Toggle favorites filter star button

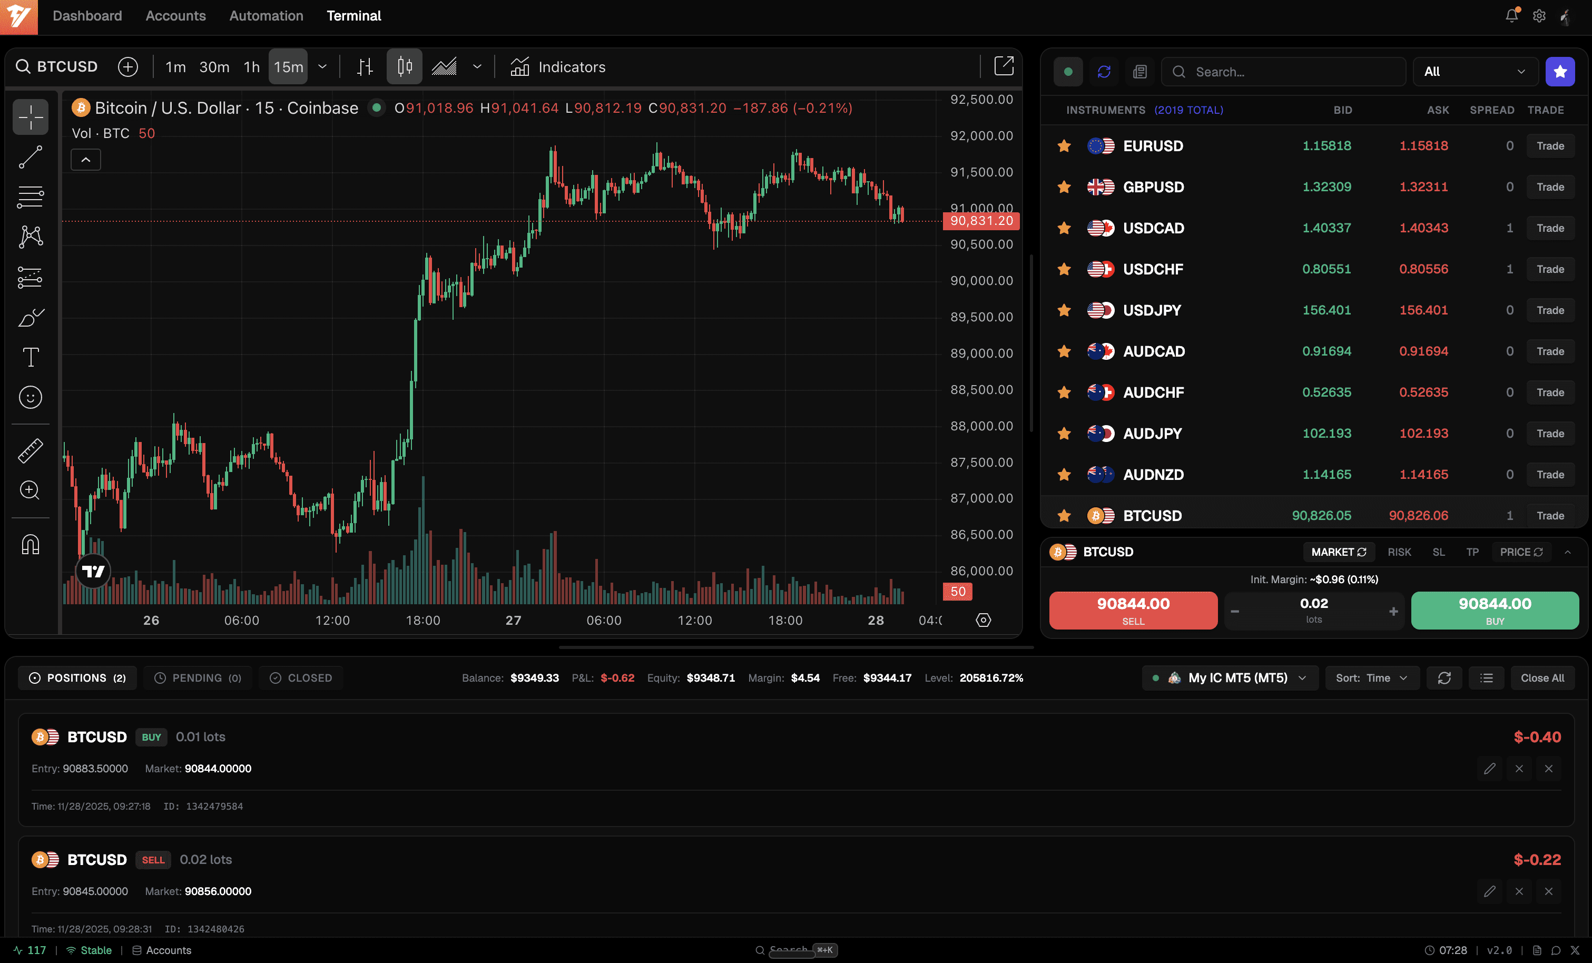(1560, 72)
